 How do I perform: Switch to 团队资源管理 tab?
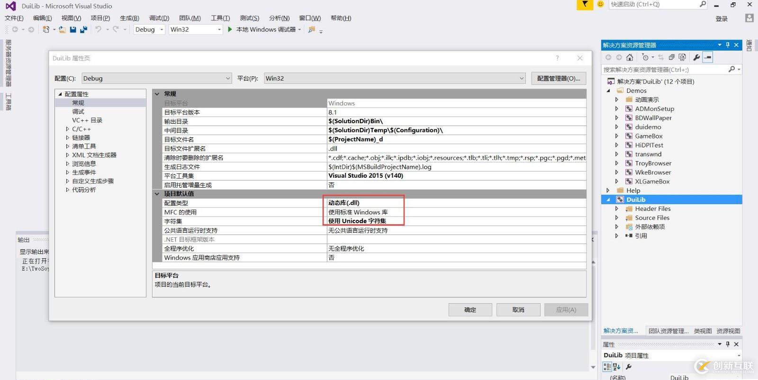pos(668,331)
